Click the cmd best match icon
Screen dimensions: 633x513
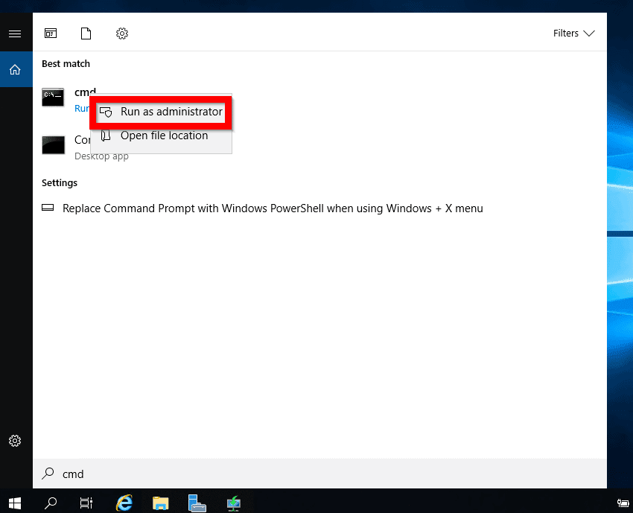pyautogui.click(x=53, y=98)
